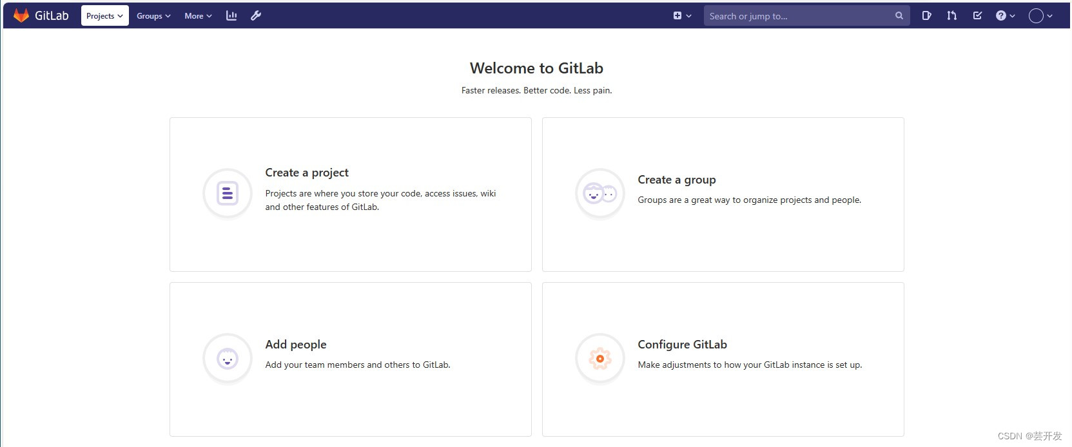Open the To-Do list icon

[977, 15]
